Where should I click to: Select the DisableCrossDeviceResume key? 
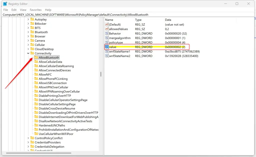pyautogui.click(x=57, y=108)
